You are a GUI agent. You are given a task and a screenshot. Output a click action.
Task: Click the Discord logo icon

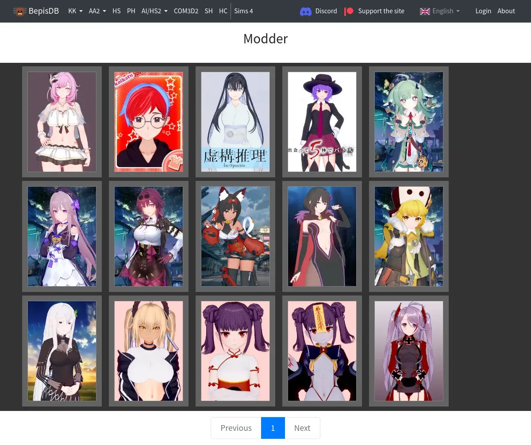306,11
